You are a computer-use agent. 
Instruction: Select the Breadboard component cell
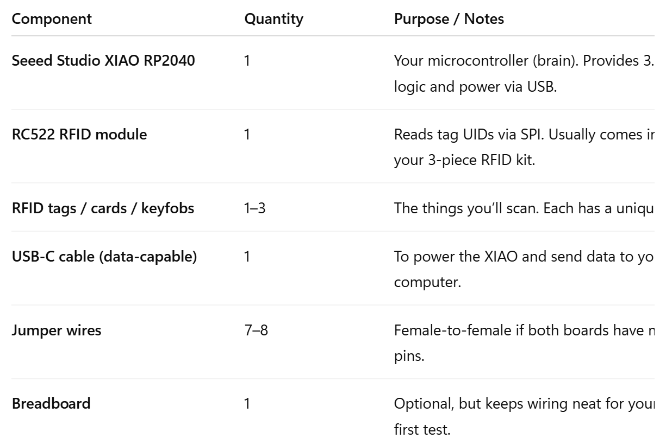(51, 404)
